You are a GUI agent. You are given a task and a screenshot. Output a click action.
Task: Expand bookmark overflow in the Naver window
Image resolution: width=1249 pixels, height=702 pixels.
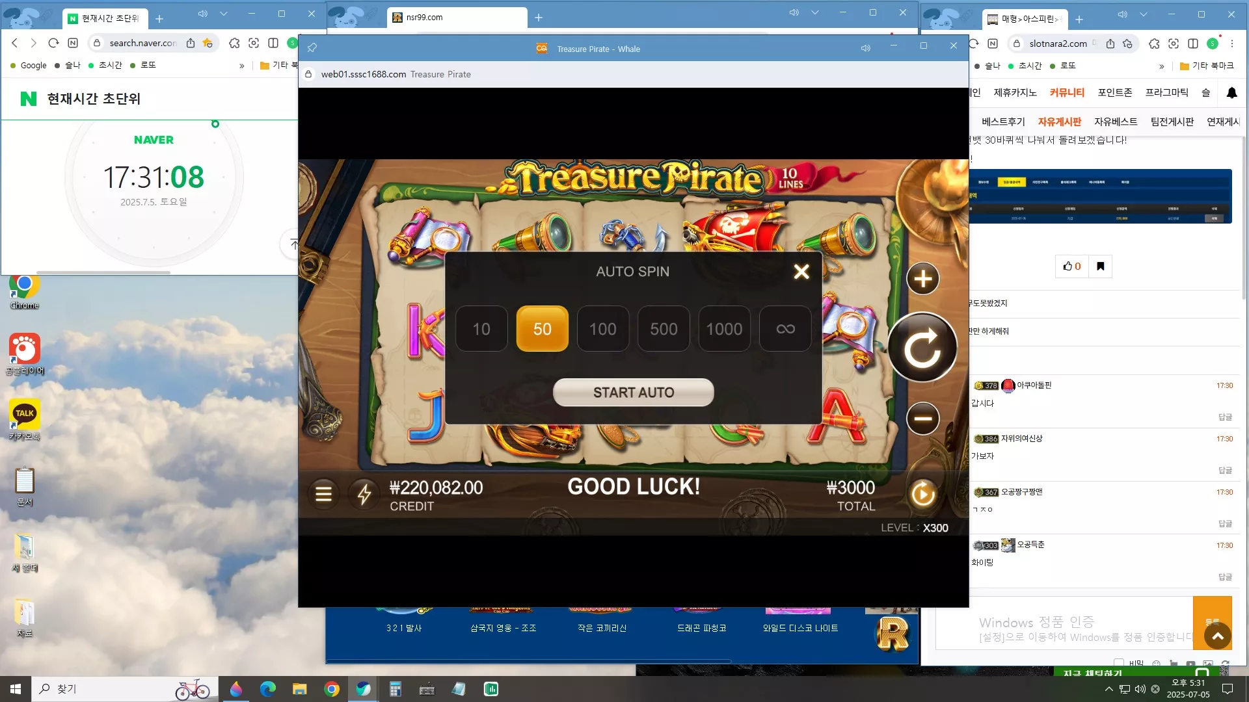(242, 66)
